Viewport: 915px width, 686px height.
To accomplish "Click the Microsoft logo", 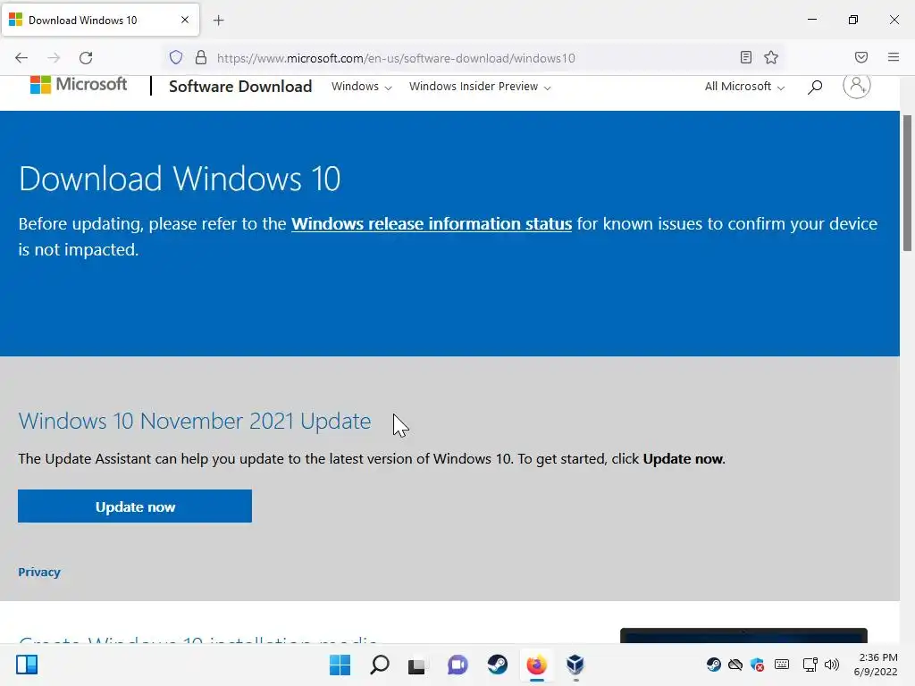I will [79, 85].
